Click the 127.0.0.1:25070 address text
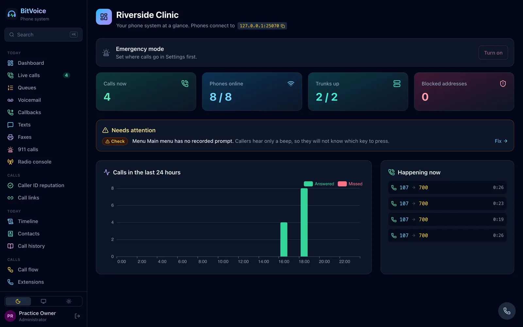Viewport: 523px width, 327px height. coord(259,26)
